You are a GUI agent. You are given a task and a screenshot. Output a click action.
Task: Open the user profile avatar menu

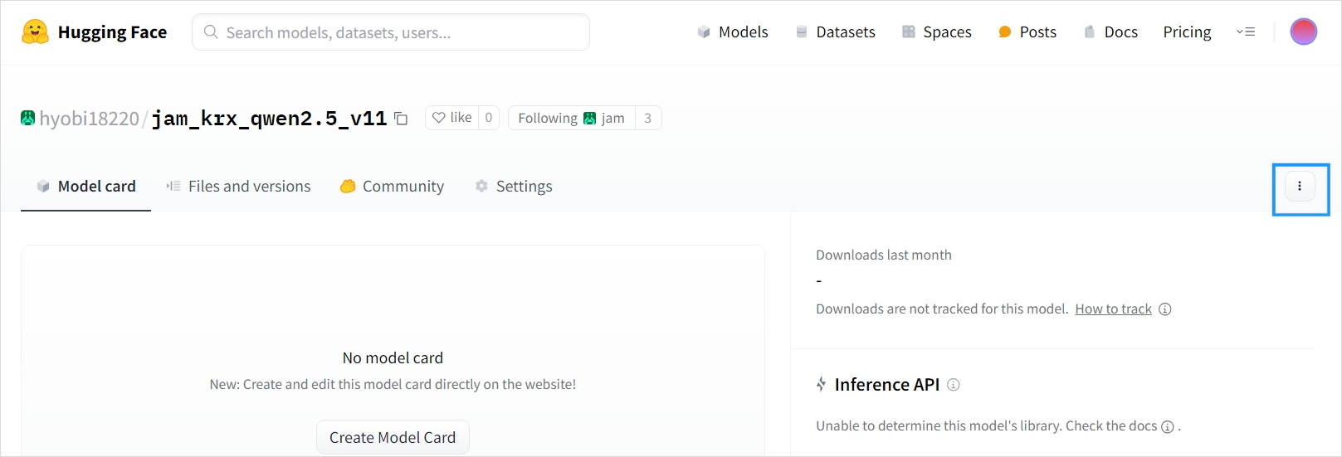1304,32
